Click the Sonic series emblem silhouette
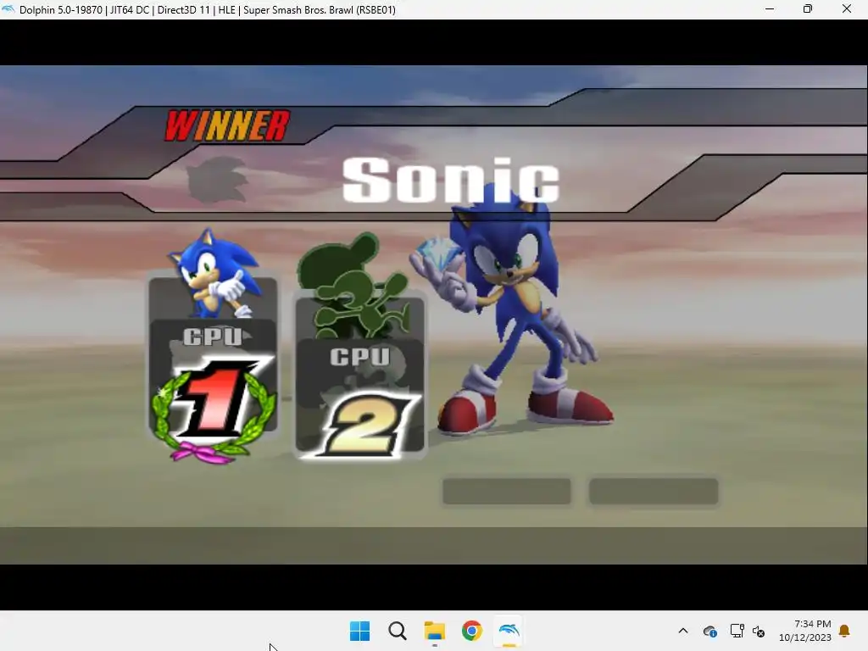Image resolution: width=868 pixels, height=651 pixels. coord(216,180)
